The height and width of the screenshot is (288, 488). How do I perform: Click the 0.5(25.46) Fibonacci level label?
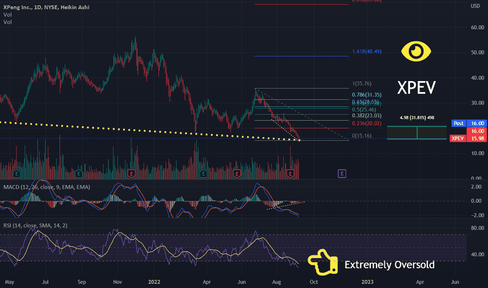click(364, 109)
